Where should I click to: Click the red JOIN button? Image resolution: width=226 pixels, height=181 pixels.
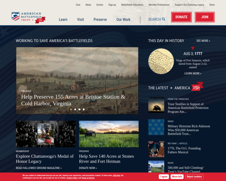(x=205, y=17)
